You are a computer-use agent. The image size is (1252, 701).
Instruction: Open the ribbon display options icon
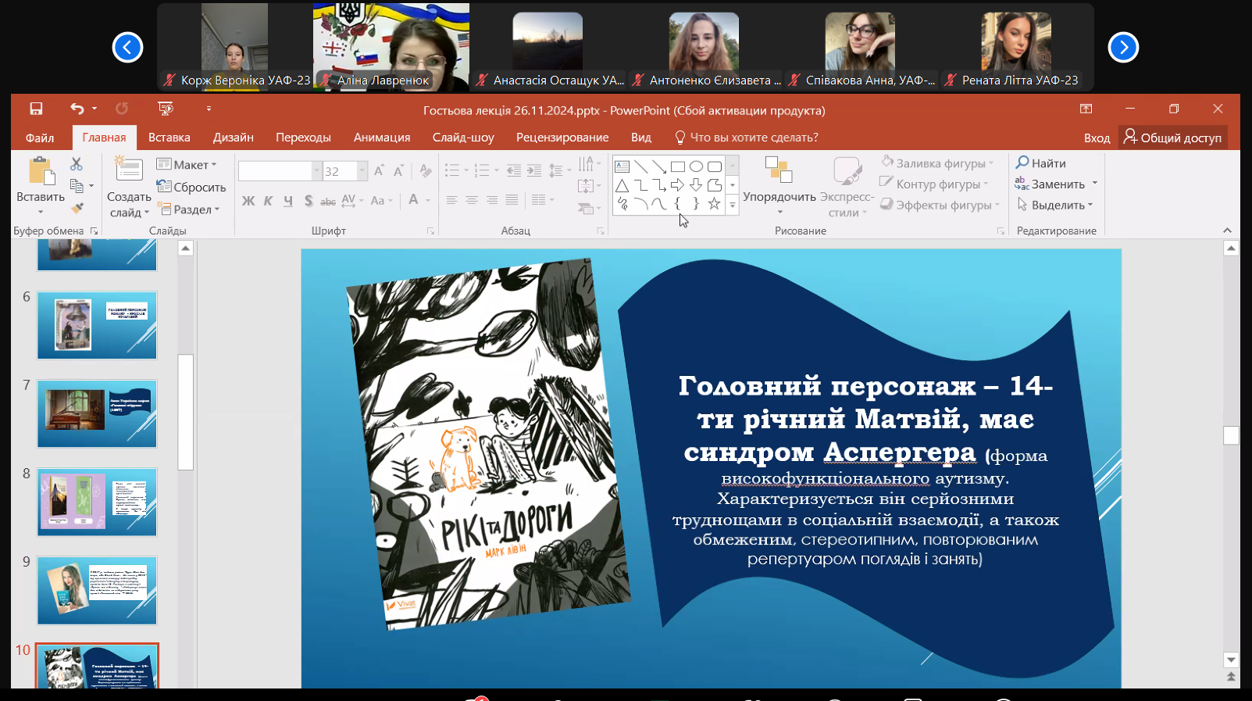point(1086,109)
